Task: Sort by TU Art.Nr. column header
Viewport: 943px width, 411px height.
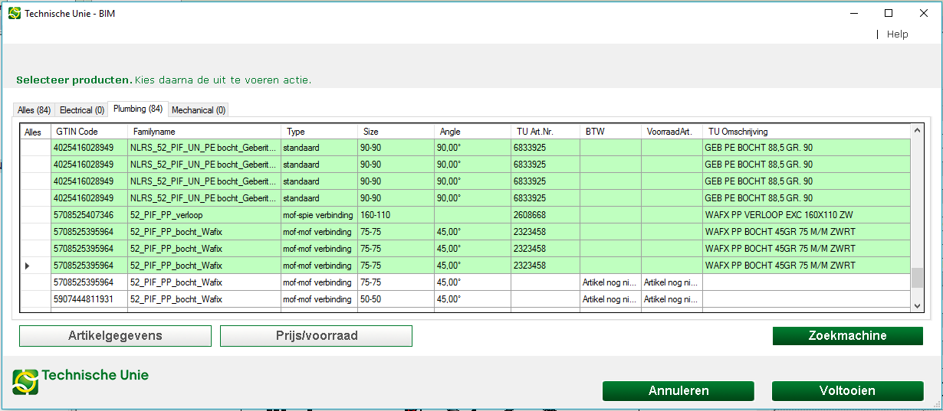Action: [x=545, y=132]
